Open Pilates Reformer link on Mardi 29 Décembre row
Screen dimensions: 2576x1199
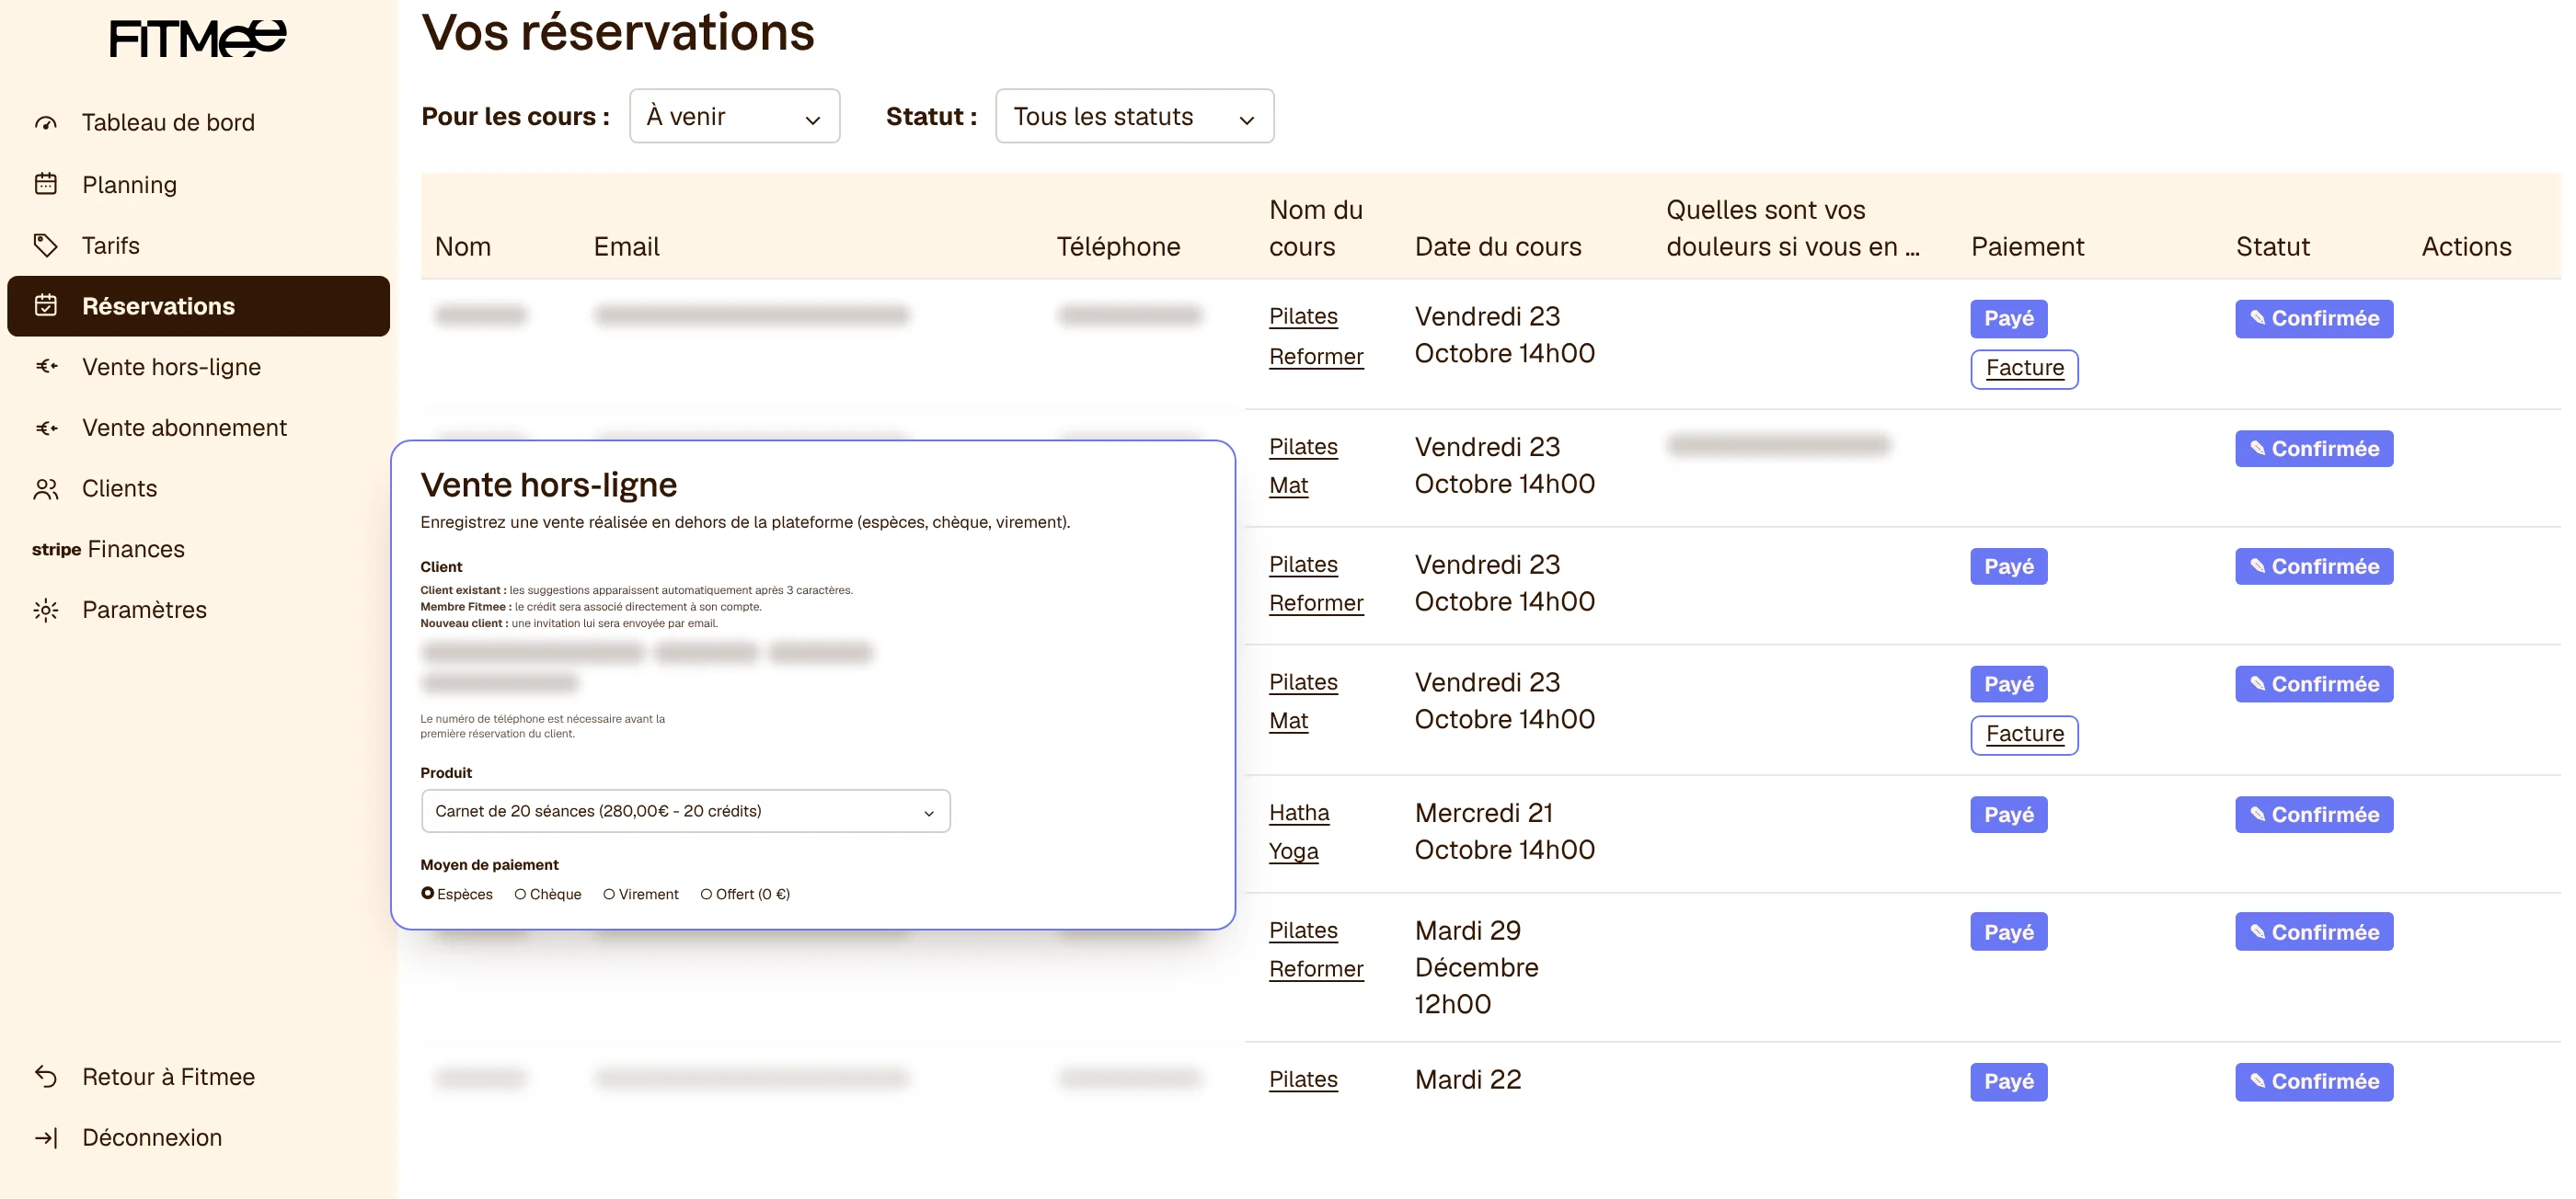click(x=1316, y=950)
